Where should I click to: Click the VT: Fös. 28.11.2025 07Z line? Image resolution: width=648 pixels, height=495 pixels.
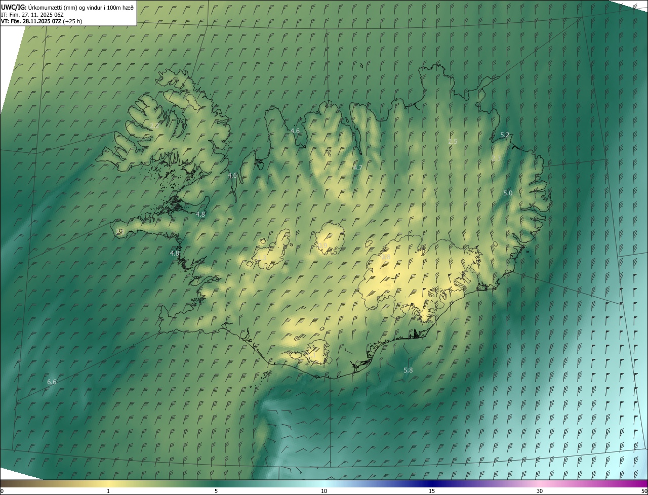coord(42,21)
